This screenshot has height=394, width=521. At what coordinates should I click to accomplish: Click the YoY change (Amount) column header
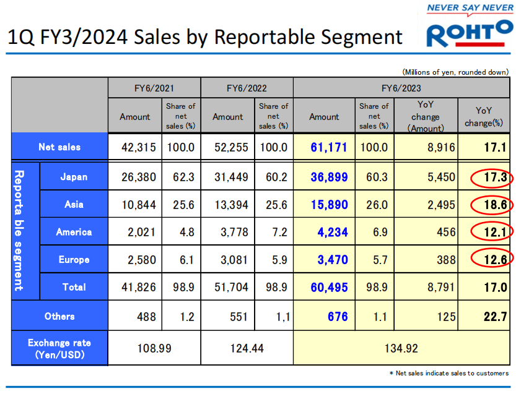(x=426, y=117)
